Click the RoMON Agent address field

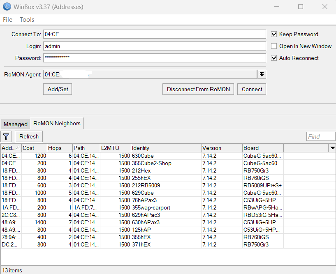(x=150, y=74)
